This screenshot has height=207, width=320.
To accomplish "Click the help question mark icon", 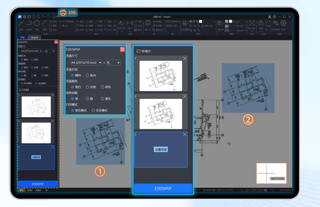I will [x=274, y=17].
